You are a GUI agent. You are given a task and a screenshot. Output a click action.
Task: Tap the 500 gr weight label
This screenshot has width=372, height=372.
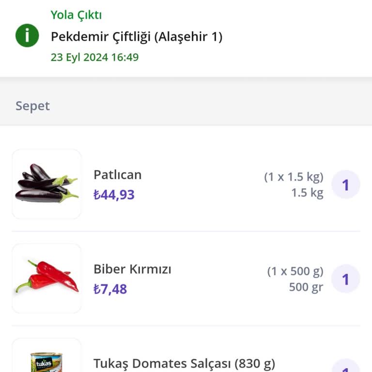pyautogui.click(x=306, y=287)
